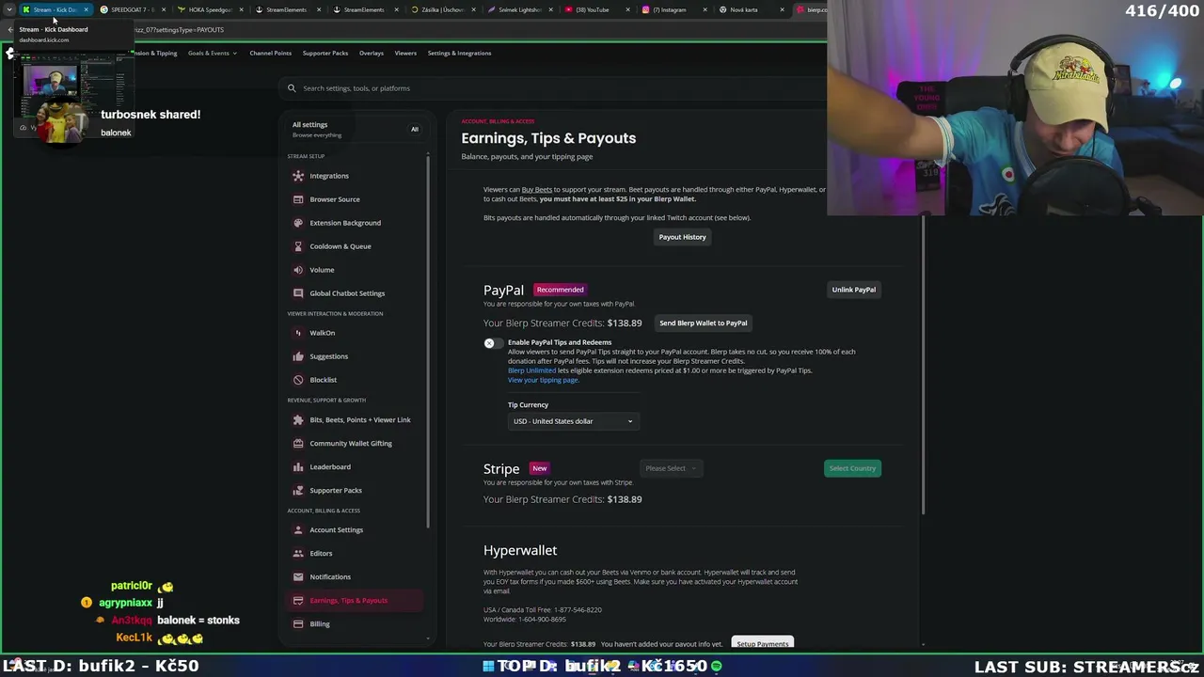Select the Integrations settings label
Image resolution: width=1204 pixels, height=677 pixels.
pos(329,176)
